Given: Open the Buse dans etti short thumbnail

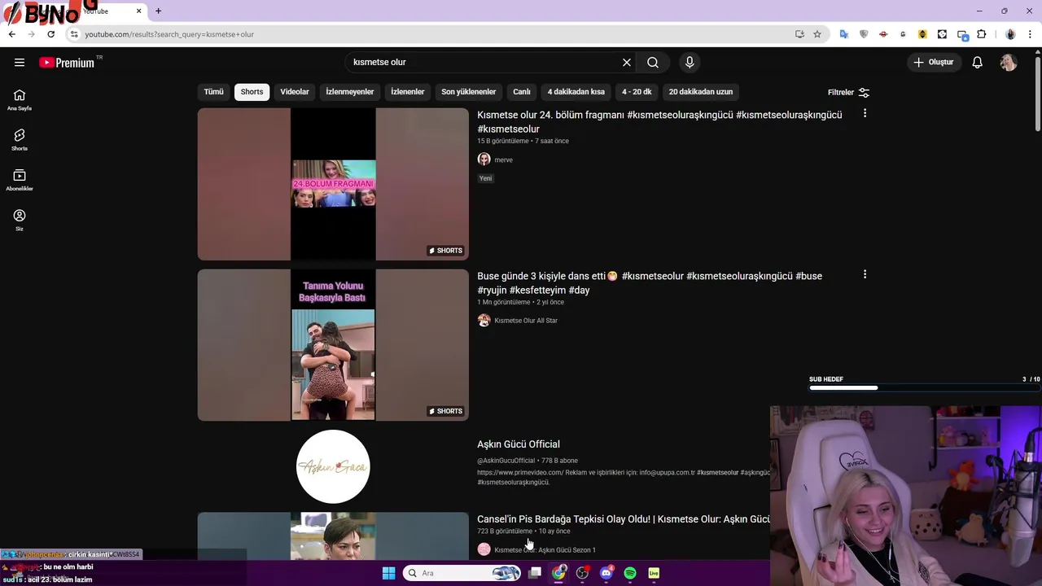Looking at the screenshot, I should [x=333, y=345].
